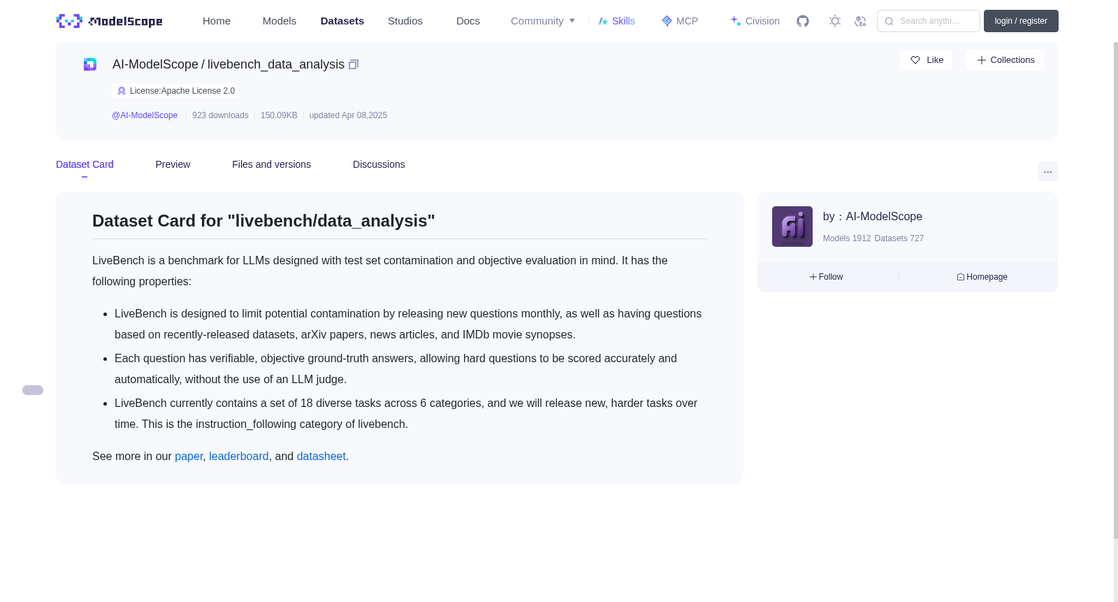
Task: Click the Dataset Card heading text
Action: click(x=263, y=221)
